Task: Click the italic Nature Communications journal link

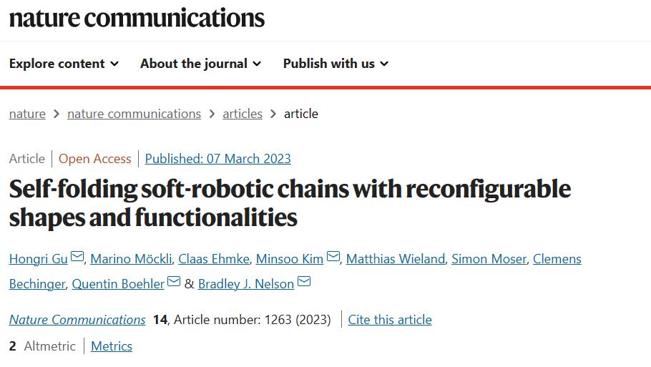Action: coord(77,320)
